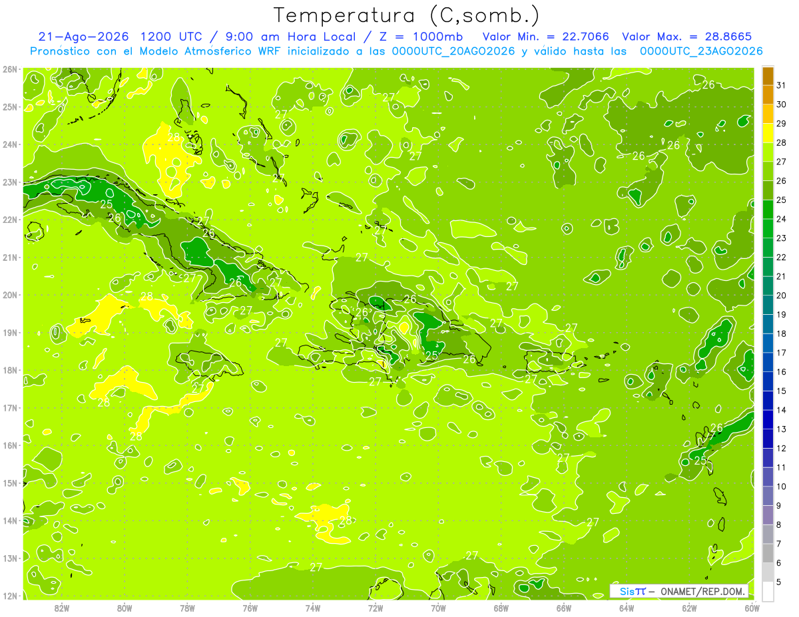
Task: Click the latitude axis label '22N'
Action: (10, 220)
